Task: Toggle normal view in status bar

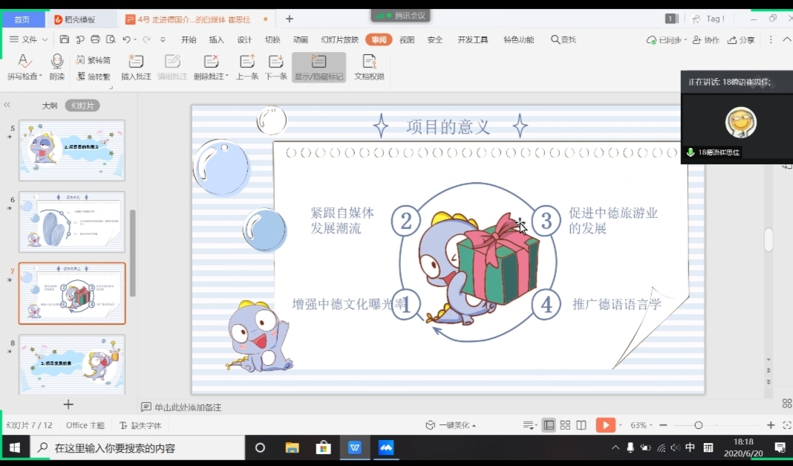Action: (x=549, y=425)
